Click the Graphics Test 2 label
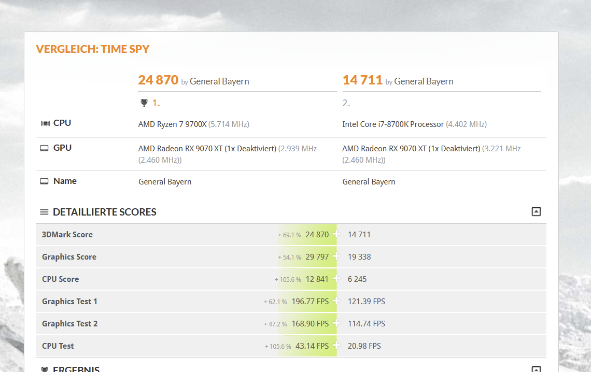Viewport: 591px width, 372px height. tap(70, 323)
